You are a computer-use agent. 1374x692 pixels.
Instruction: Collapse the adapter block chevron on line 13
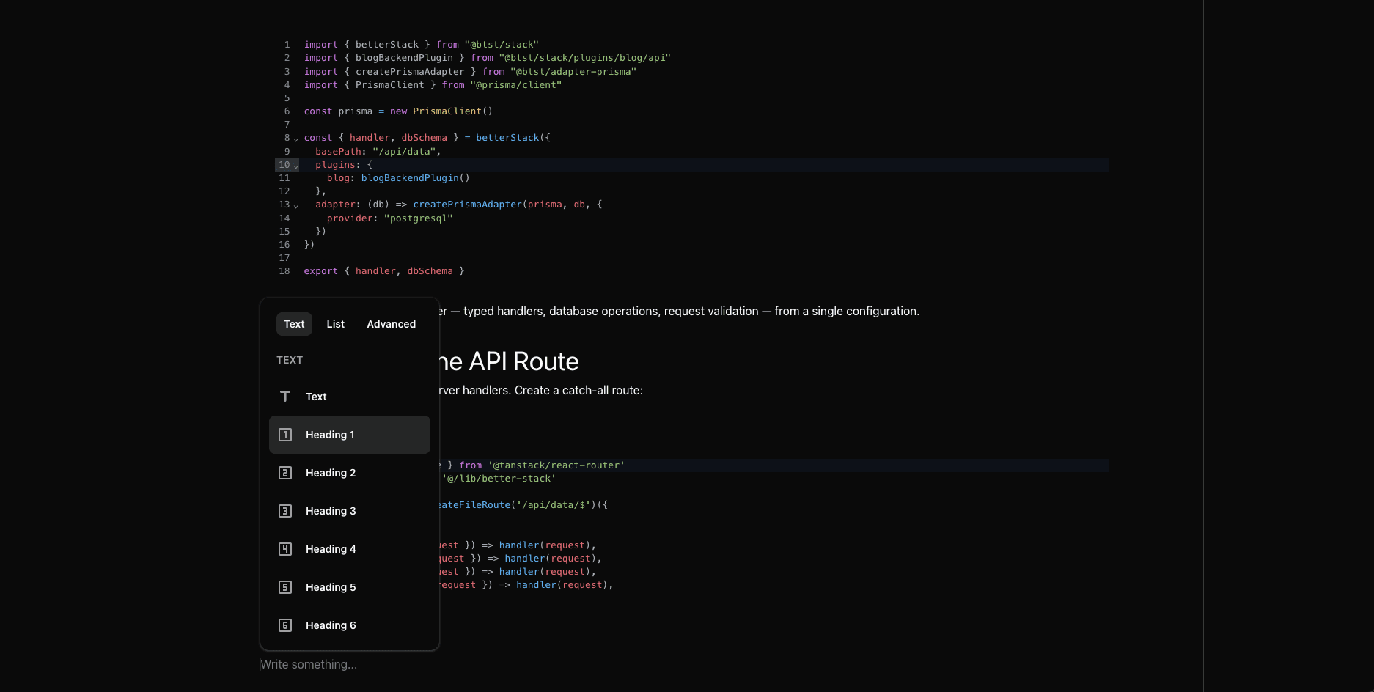coord(295,205)
